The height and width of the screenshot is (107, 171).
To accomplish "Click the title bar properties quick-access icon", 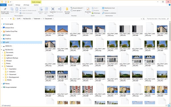I will (6, 2).
